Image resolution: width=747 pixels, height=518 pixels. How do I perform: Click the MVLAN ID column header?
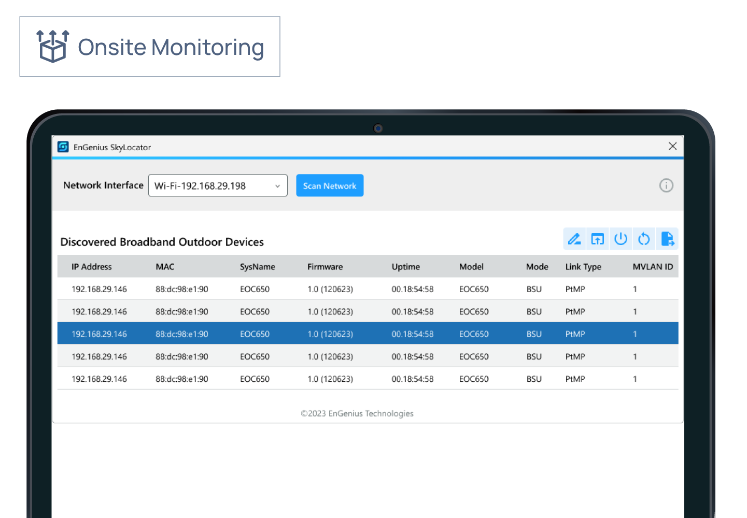653,266
